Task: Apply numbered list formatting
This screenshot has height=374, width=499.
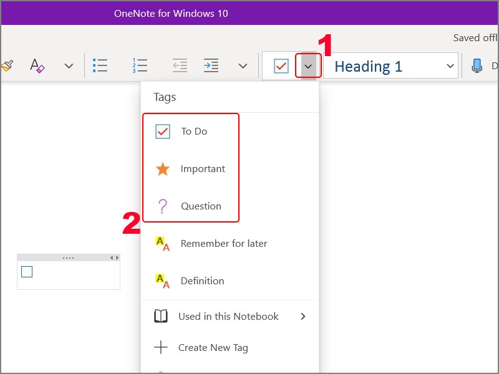Action: tap(140, 65)
